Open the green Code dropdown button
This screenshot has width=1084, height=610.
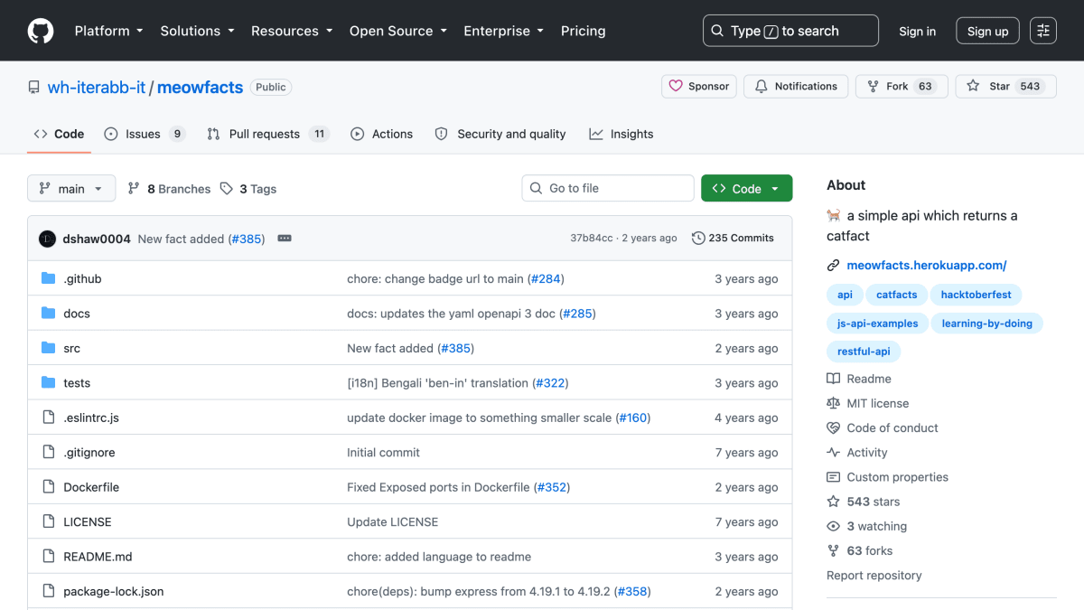tap(747, 189)
